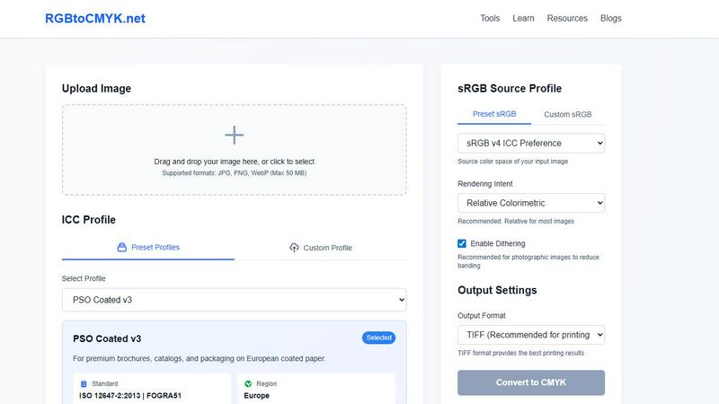Click the Standard document icon
This screenshot has height=404, width=719.
click(x=84, y=383)
